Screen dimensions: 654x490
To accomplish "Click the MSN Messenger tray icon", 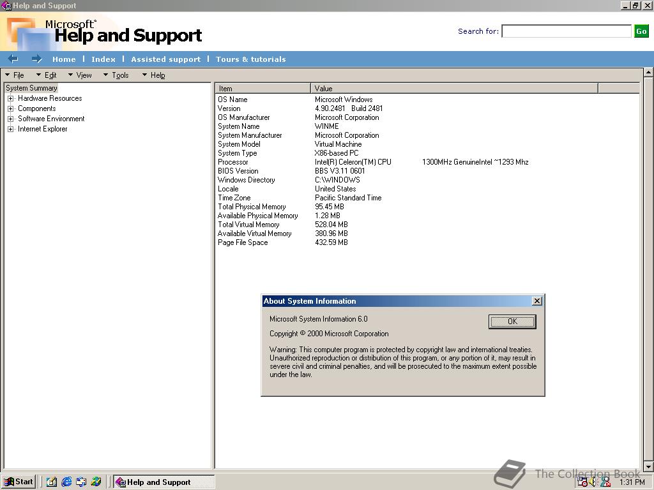I will click(x=605, y=482).
